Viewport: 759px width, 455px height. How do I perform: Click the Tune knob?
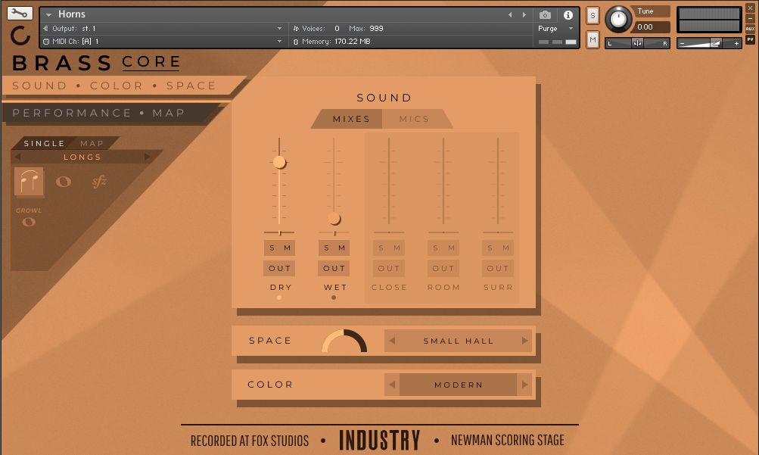[x=618, y=20]
